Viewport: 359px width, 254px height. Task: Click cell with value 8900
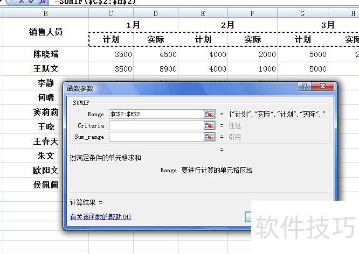tap(156, 68)
